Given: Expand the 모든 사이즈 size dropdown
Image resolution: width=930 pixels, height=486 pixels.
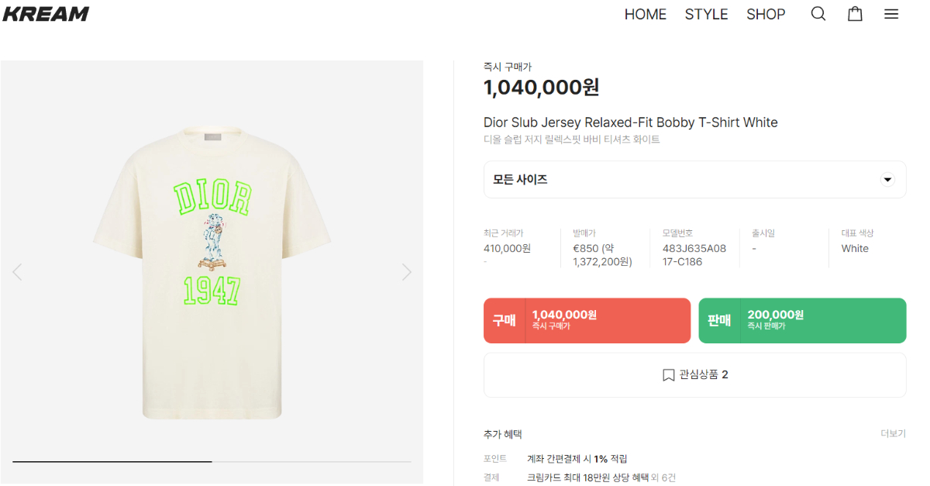Looking at the screenshot, I should click(x=694, y=180).
